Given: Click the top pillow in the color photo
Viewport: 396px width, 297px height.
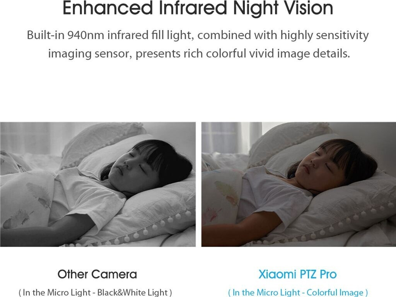Looking at the screenshot, I should coord(290,140).
